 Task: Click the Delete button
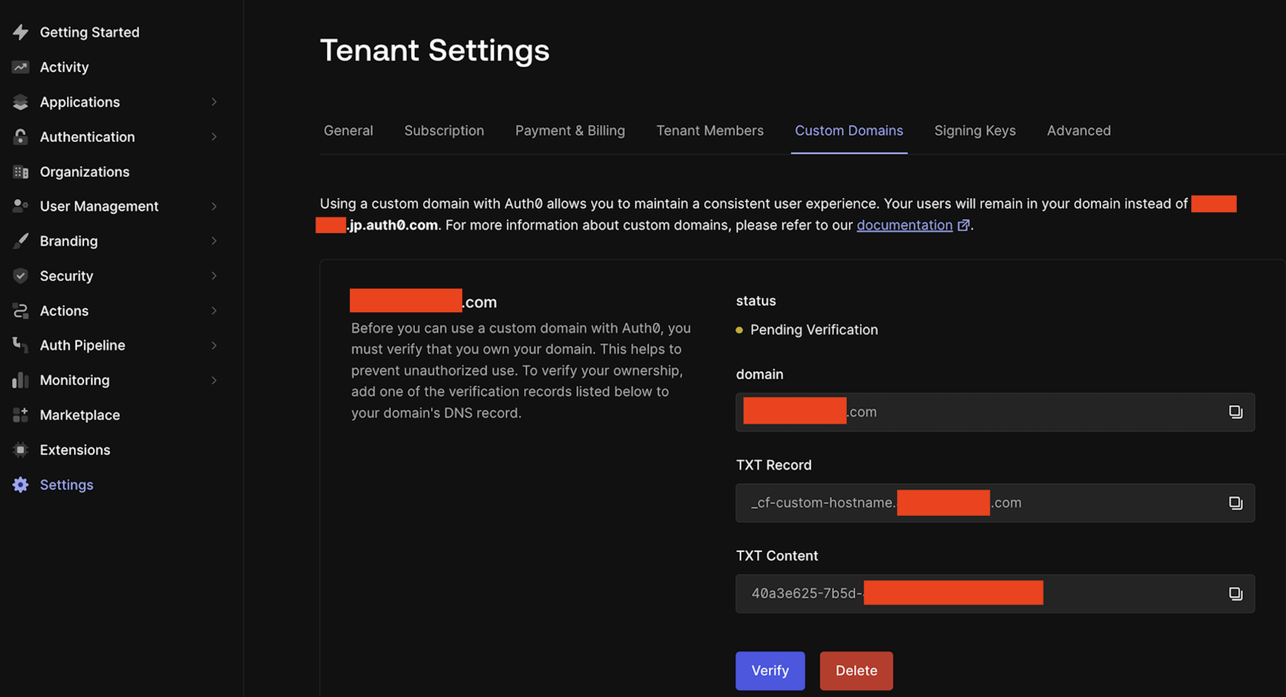point(856,671)
